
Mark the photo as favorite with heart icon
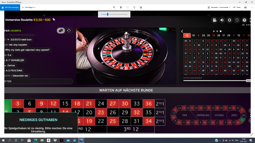tap(127, 7)
